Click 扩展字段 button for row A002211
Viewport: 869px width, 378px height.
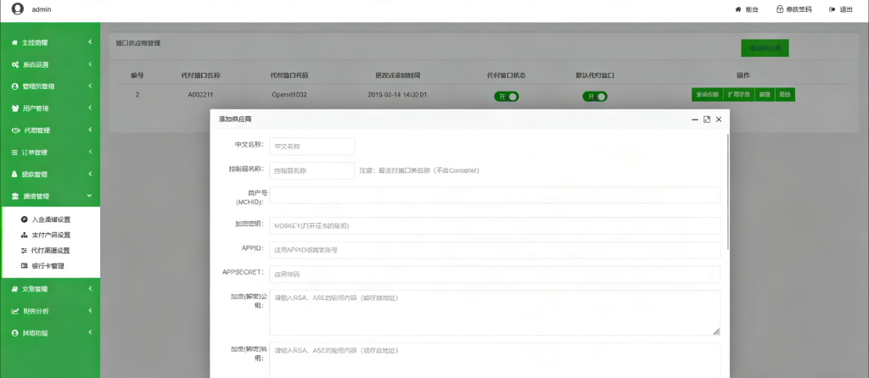738,95
